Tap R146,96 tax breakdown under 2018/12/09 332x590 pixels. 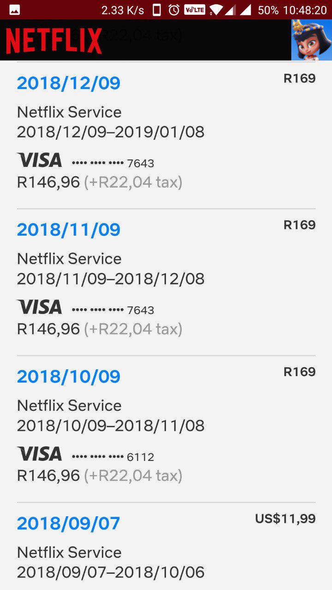pos(100,182)
